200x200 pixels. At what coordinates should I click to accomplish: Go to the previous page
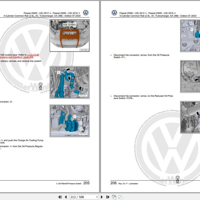point(66,197)
